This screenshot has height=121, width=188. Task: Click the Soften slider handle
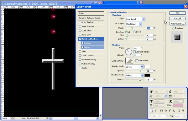(x=126, y=39)
